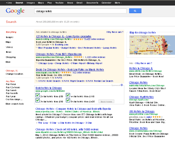
Task: Click Chicago Loop sitelink
Action: tap(46, 63)
